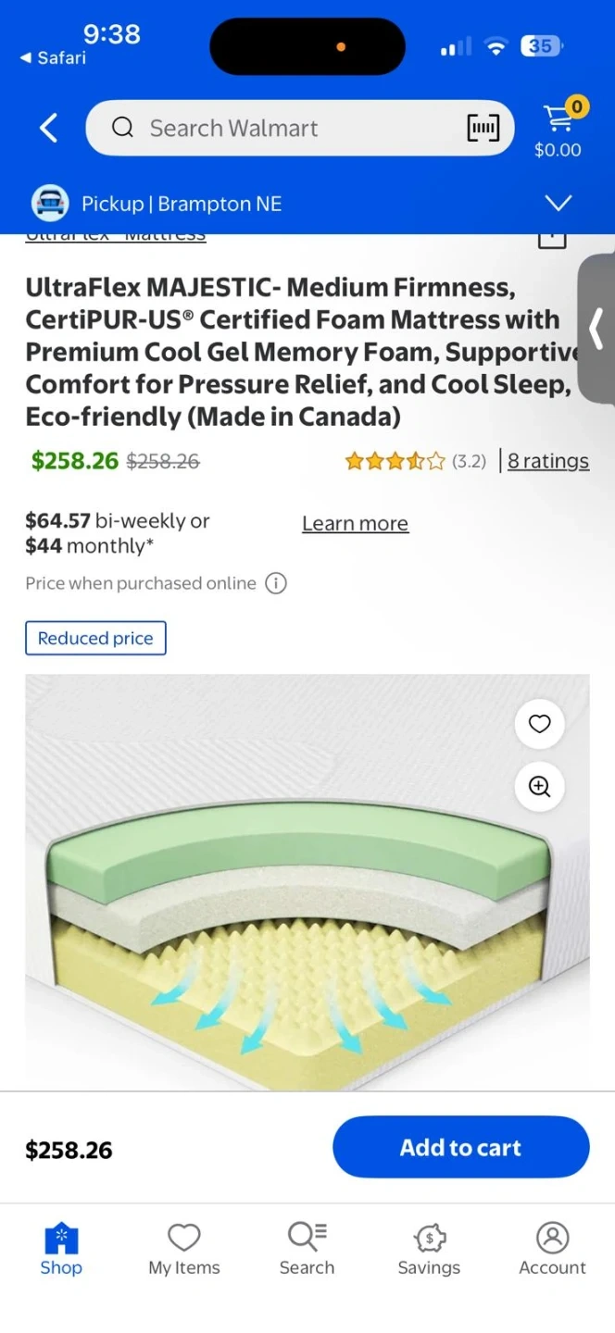The height and width of the screenshot is (1333, 615).
Task: Tap the zoom-in magnifier on product image
Action: pos(539,787)
